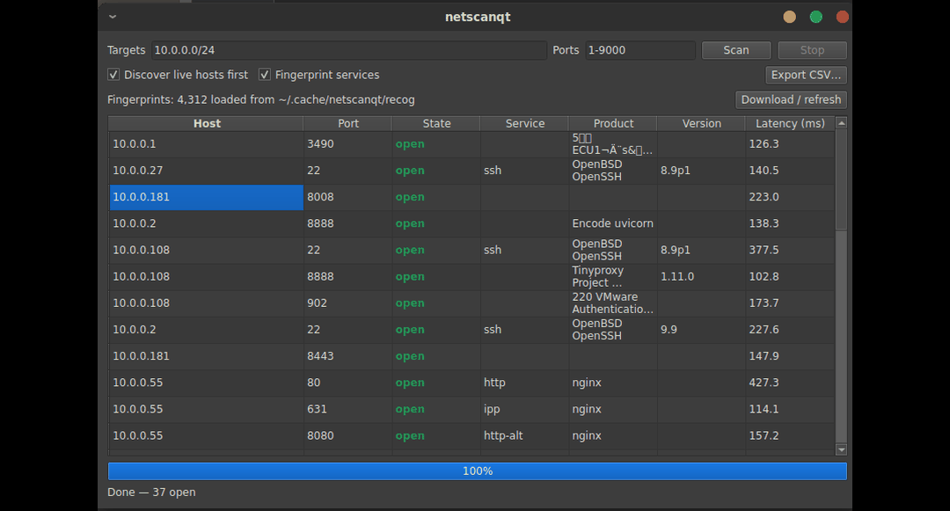Click latency 377.5 cell
Viewport: 950px width, 511px height.
(790, 250)
